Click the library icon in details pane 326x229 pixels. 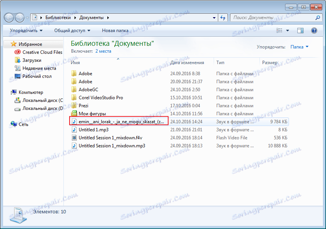[18, 215]
